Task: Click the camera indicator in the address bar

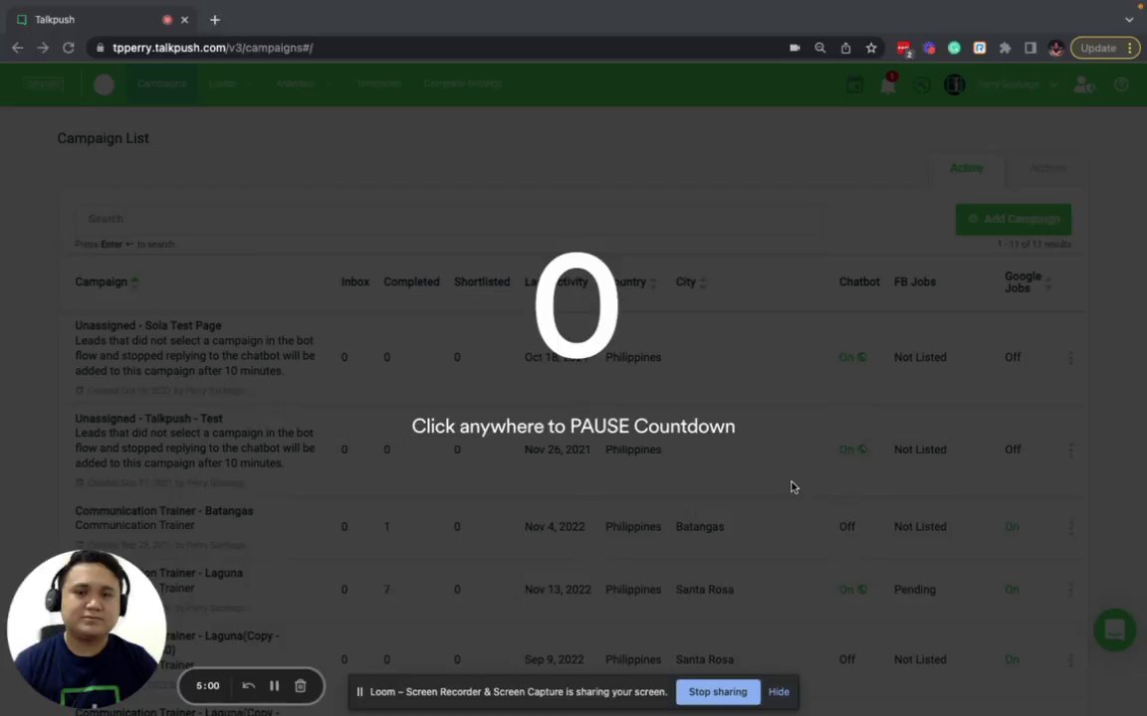Action: [x=795, y=48]
